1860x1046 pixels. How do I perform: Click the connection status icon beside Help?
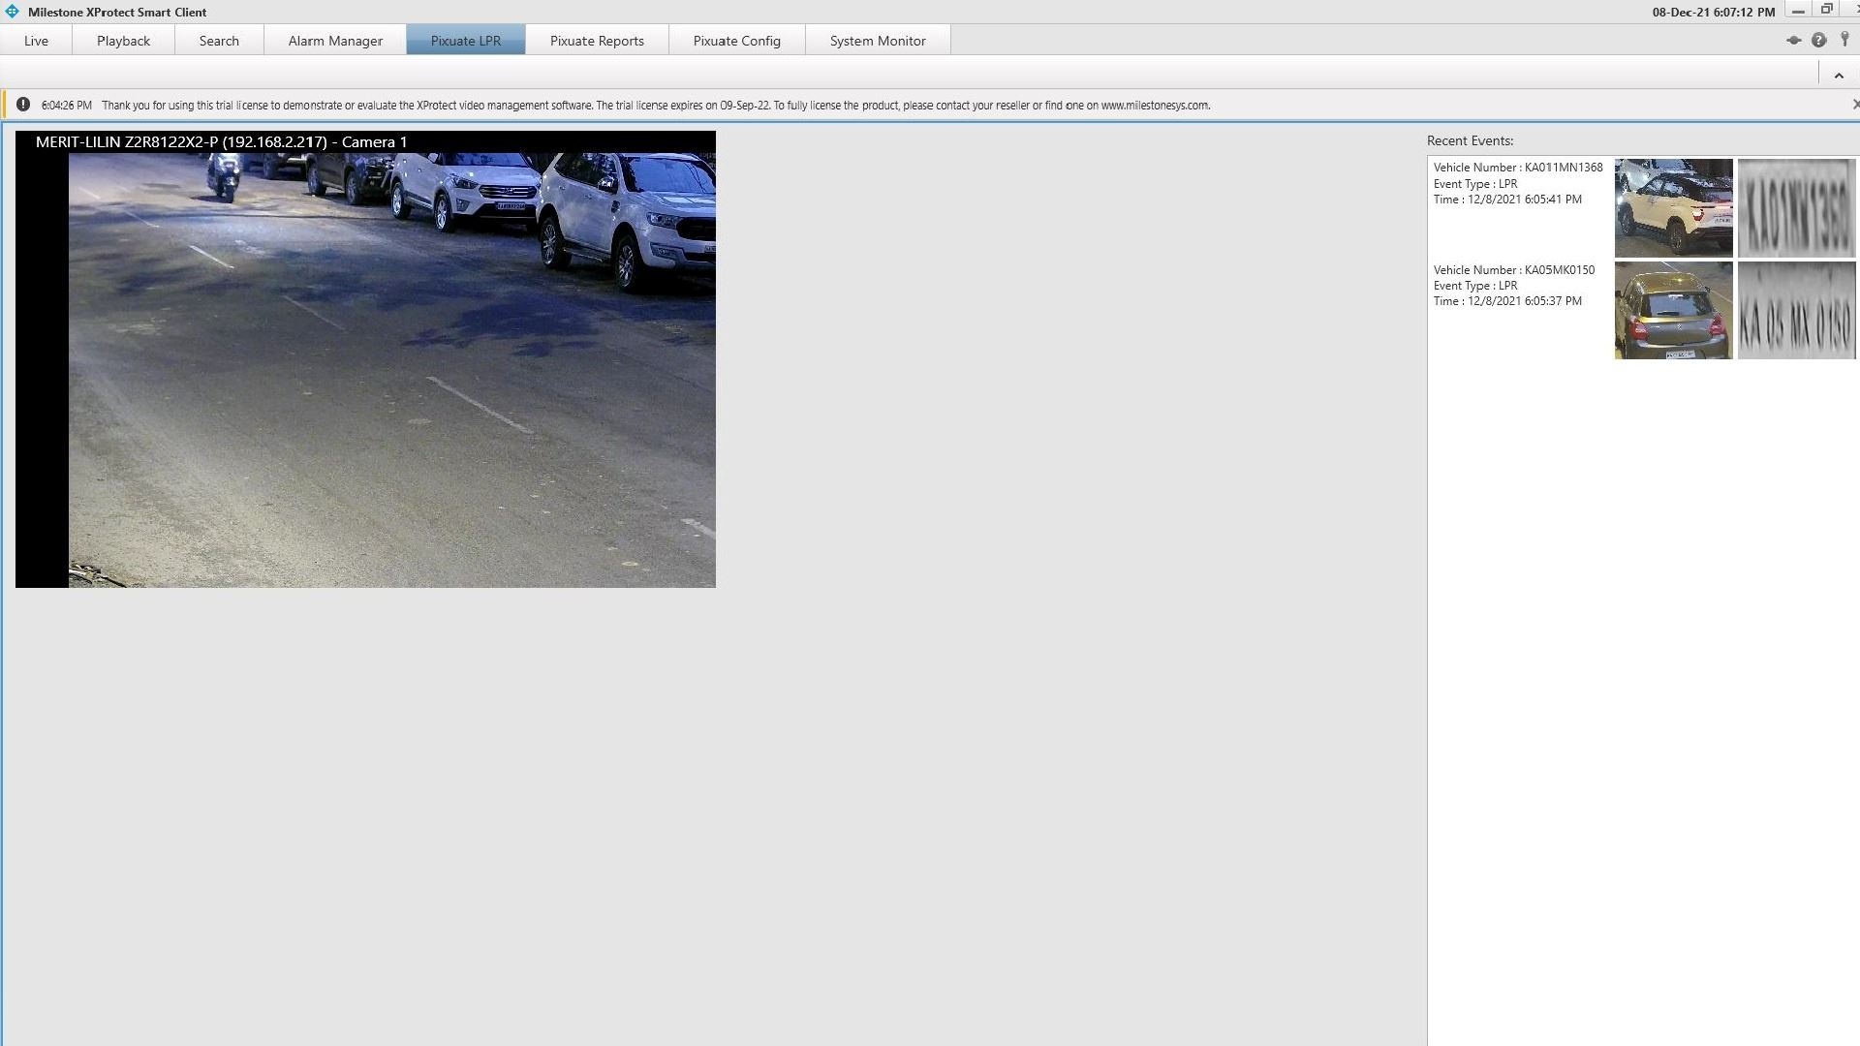click(x=1793, y=41)
